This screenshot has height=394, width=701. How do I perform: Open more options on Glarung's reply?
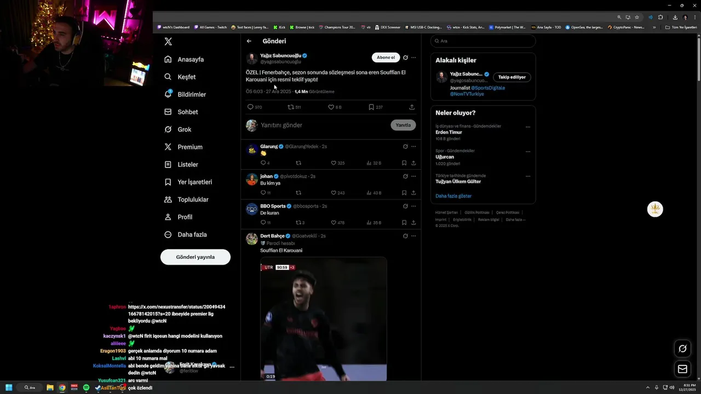click(413, 147)
